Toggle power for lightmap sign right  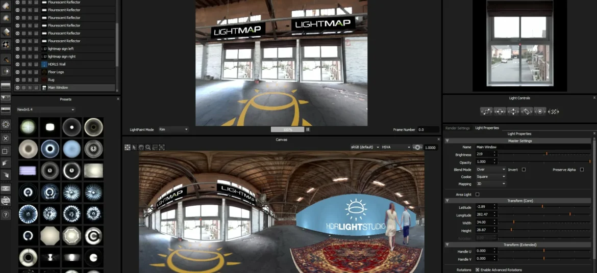(17, 57)
